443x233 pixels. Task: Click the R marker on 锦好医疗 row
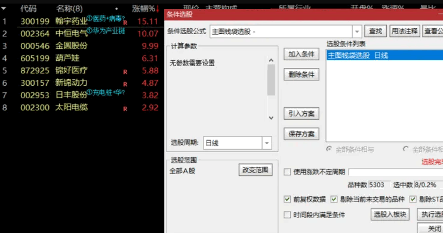click(x=125, y=72)
